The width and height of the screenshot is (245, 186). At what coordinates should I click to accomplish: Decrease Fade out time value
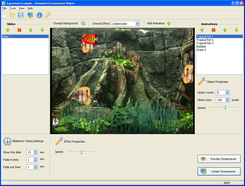tap(35, 168)
